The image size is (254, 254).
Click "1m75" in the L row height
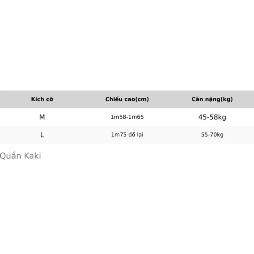(x=118, y=135)
